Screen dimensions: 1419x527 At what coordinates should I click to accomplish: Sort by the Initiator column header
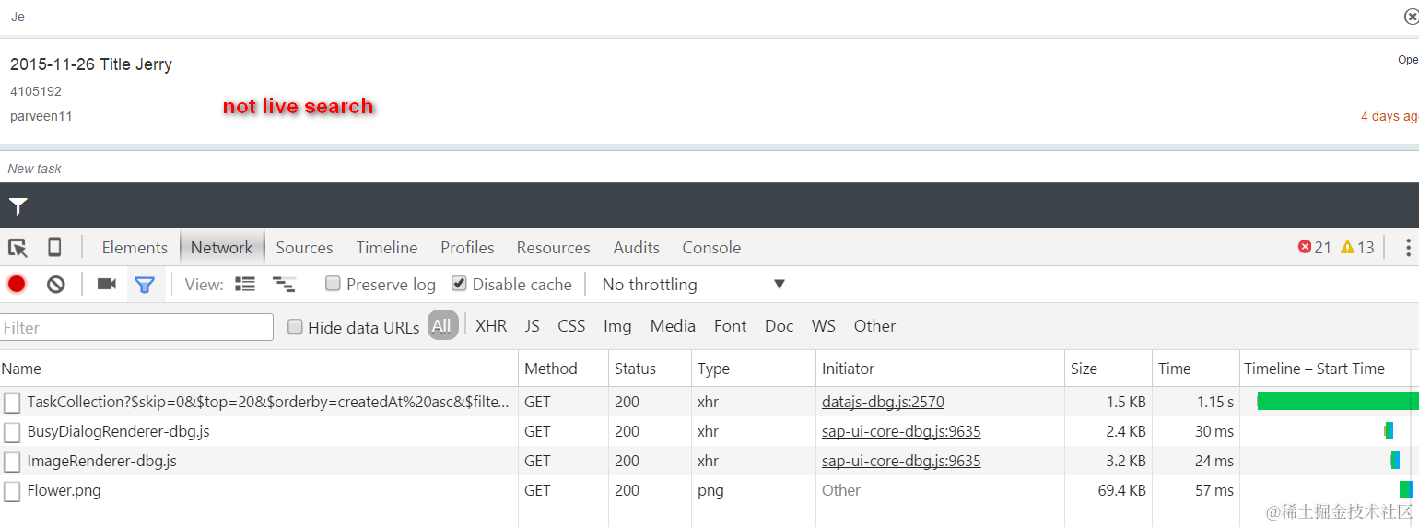pyautogui.click(x=940, y=369)
